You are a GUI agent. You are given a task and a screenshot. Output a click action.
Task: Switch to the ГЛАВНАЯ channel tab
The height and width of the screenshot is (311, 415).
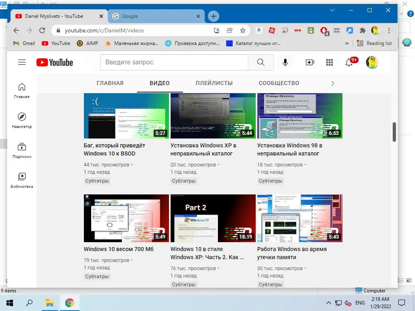click(110, 83)
